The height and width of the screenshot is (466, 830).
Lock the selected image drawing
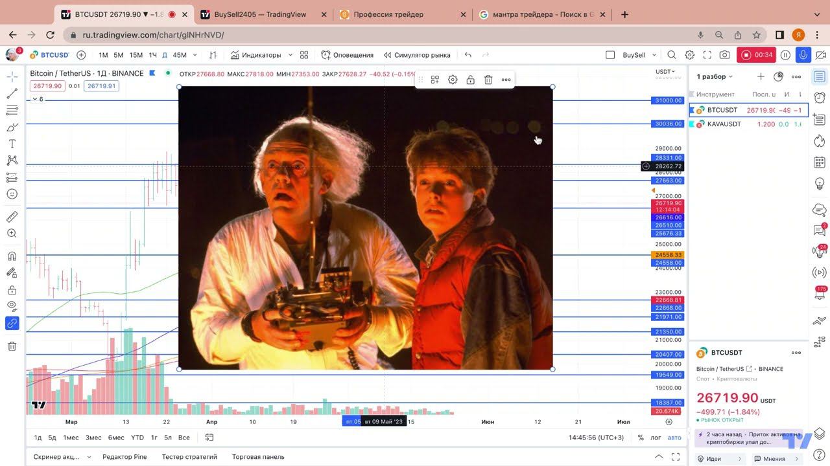click(470, 80)
